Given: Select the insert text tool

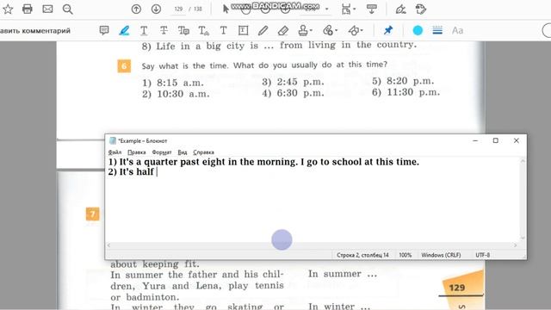Looking at the screenshot, I should tap(203, 31).
